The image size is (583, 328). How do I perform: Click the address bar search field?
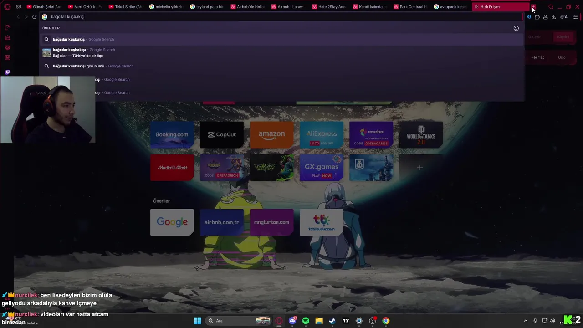click(x=281, y=17)
